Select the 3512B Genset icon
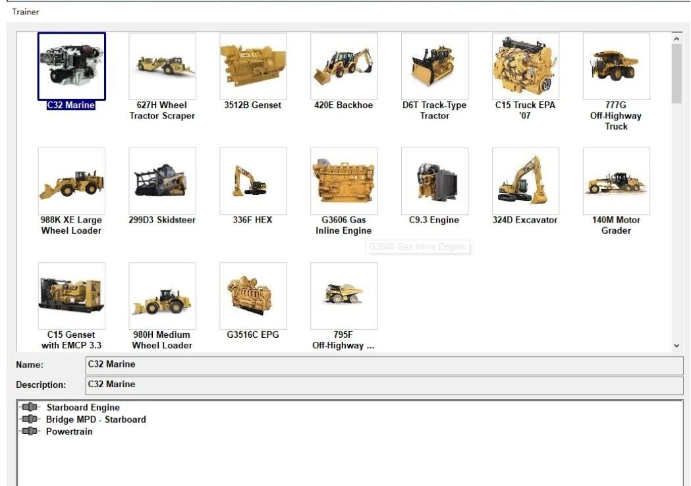 point(253,67)
